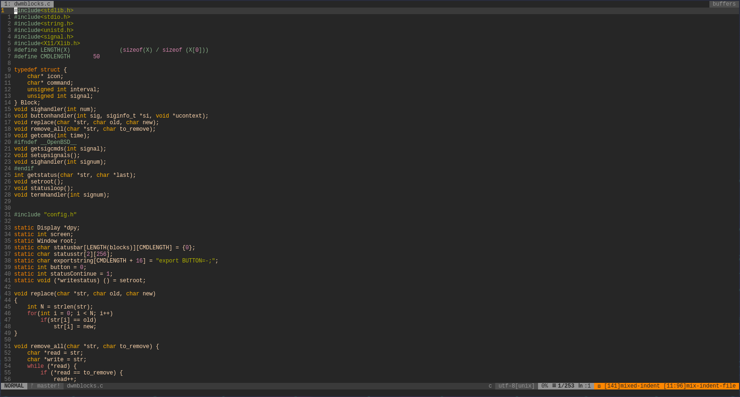Click the master! branch name in statusline
This screenshot has height=397, width=740.
[48, 386]
